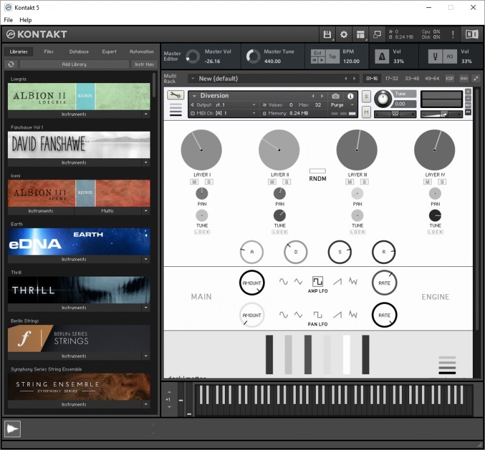Solo the Diversion instrument
The height and width of the screenshot is (450, 485).
click(366, 96)
